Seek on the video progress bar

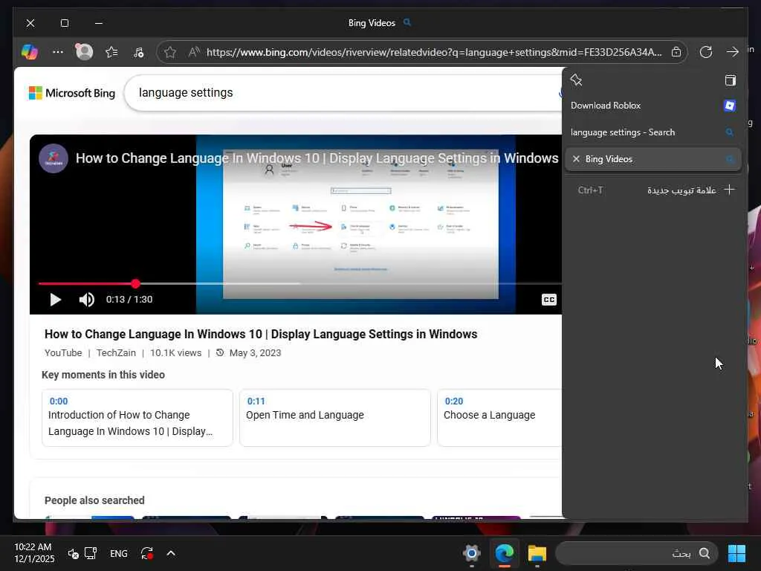pyautogui.click(x=300, y=283)
